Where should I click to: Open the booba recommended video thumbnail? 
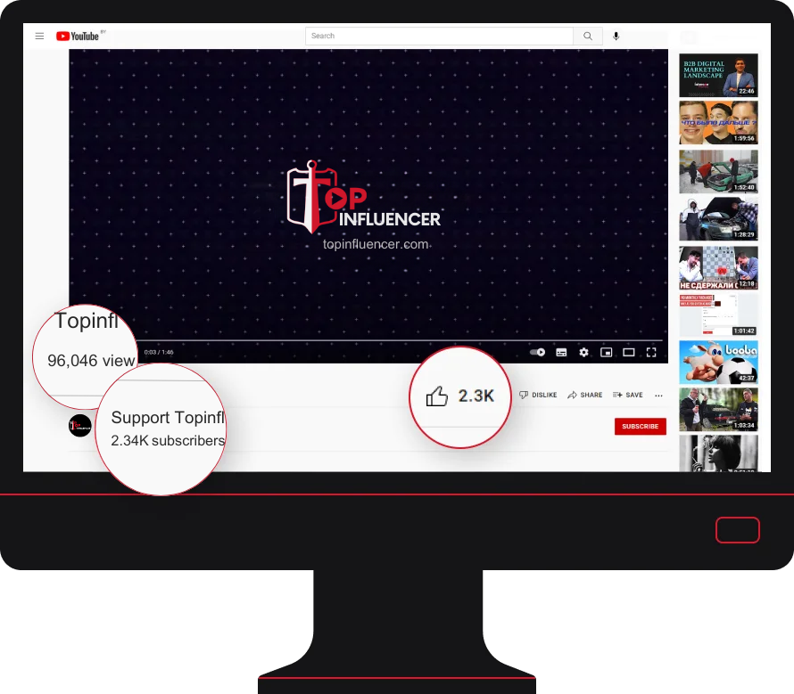tap(718, 363)
